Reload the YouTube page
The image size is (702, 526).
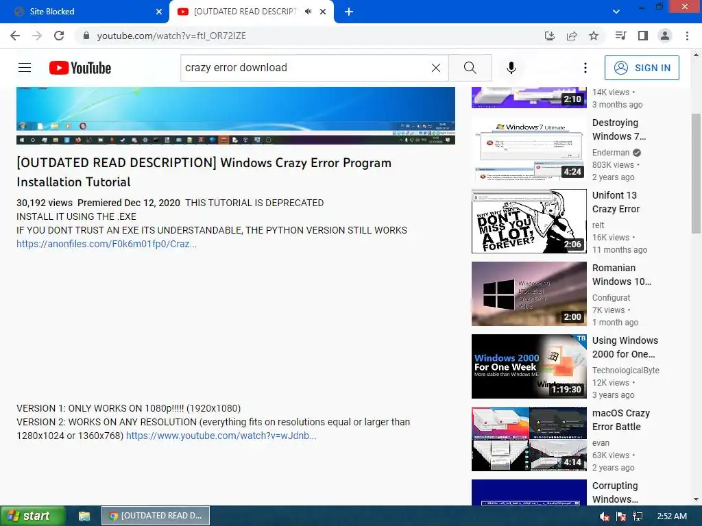[59, 36]
